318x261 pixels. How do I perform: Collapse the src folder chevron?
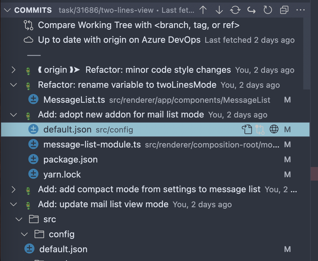(x=19, y=219)
